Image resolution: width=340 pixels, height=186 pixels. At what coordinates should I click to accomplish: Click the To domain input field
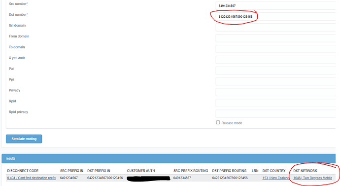click(275, 49)
